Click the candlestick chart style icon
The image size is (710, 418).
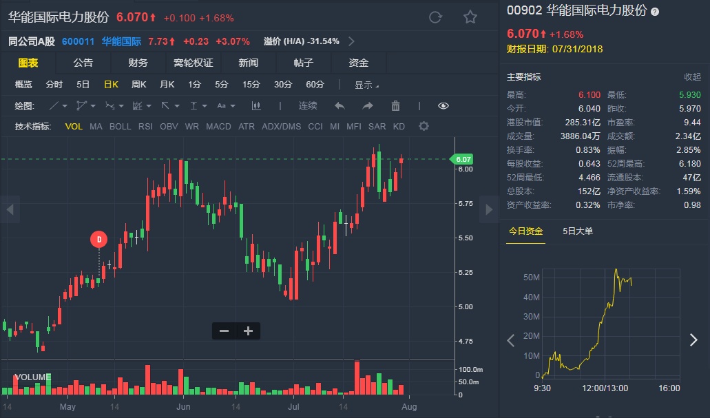[x=257, y=105]
